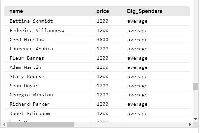Click the horizontal scrollbar empty track area
The width and height of the screenshot is (201, 133).
tap(131, 124)
